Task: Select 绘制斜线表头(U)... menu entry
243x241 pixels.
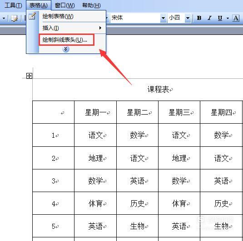Action: 66,40
